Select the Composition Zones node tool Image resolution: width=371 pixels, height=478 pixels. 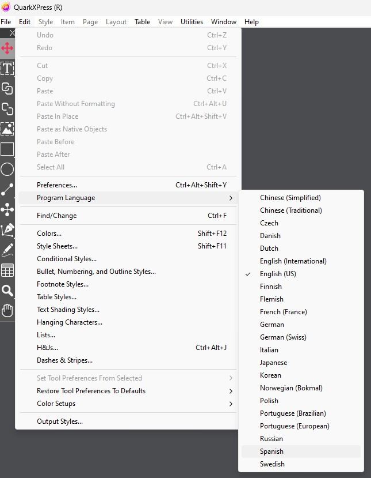coord(7,210)
